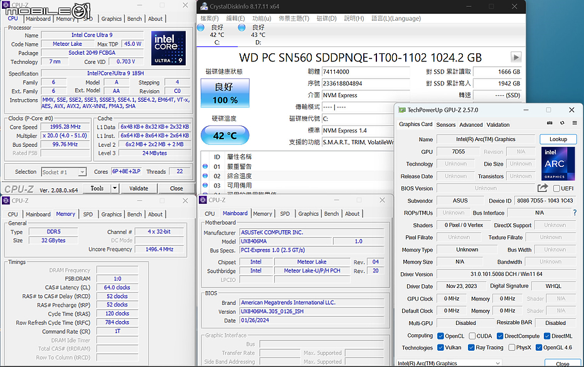Image resolution: width=584 pixels, height=367 pixels.
Task: Click the Device ID value 8086 7D55 - 1043 1C43
Action: (x=545, y=201)
